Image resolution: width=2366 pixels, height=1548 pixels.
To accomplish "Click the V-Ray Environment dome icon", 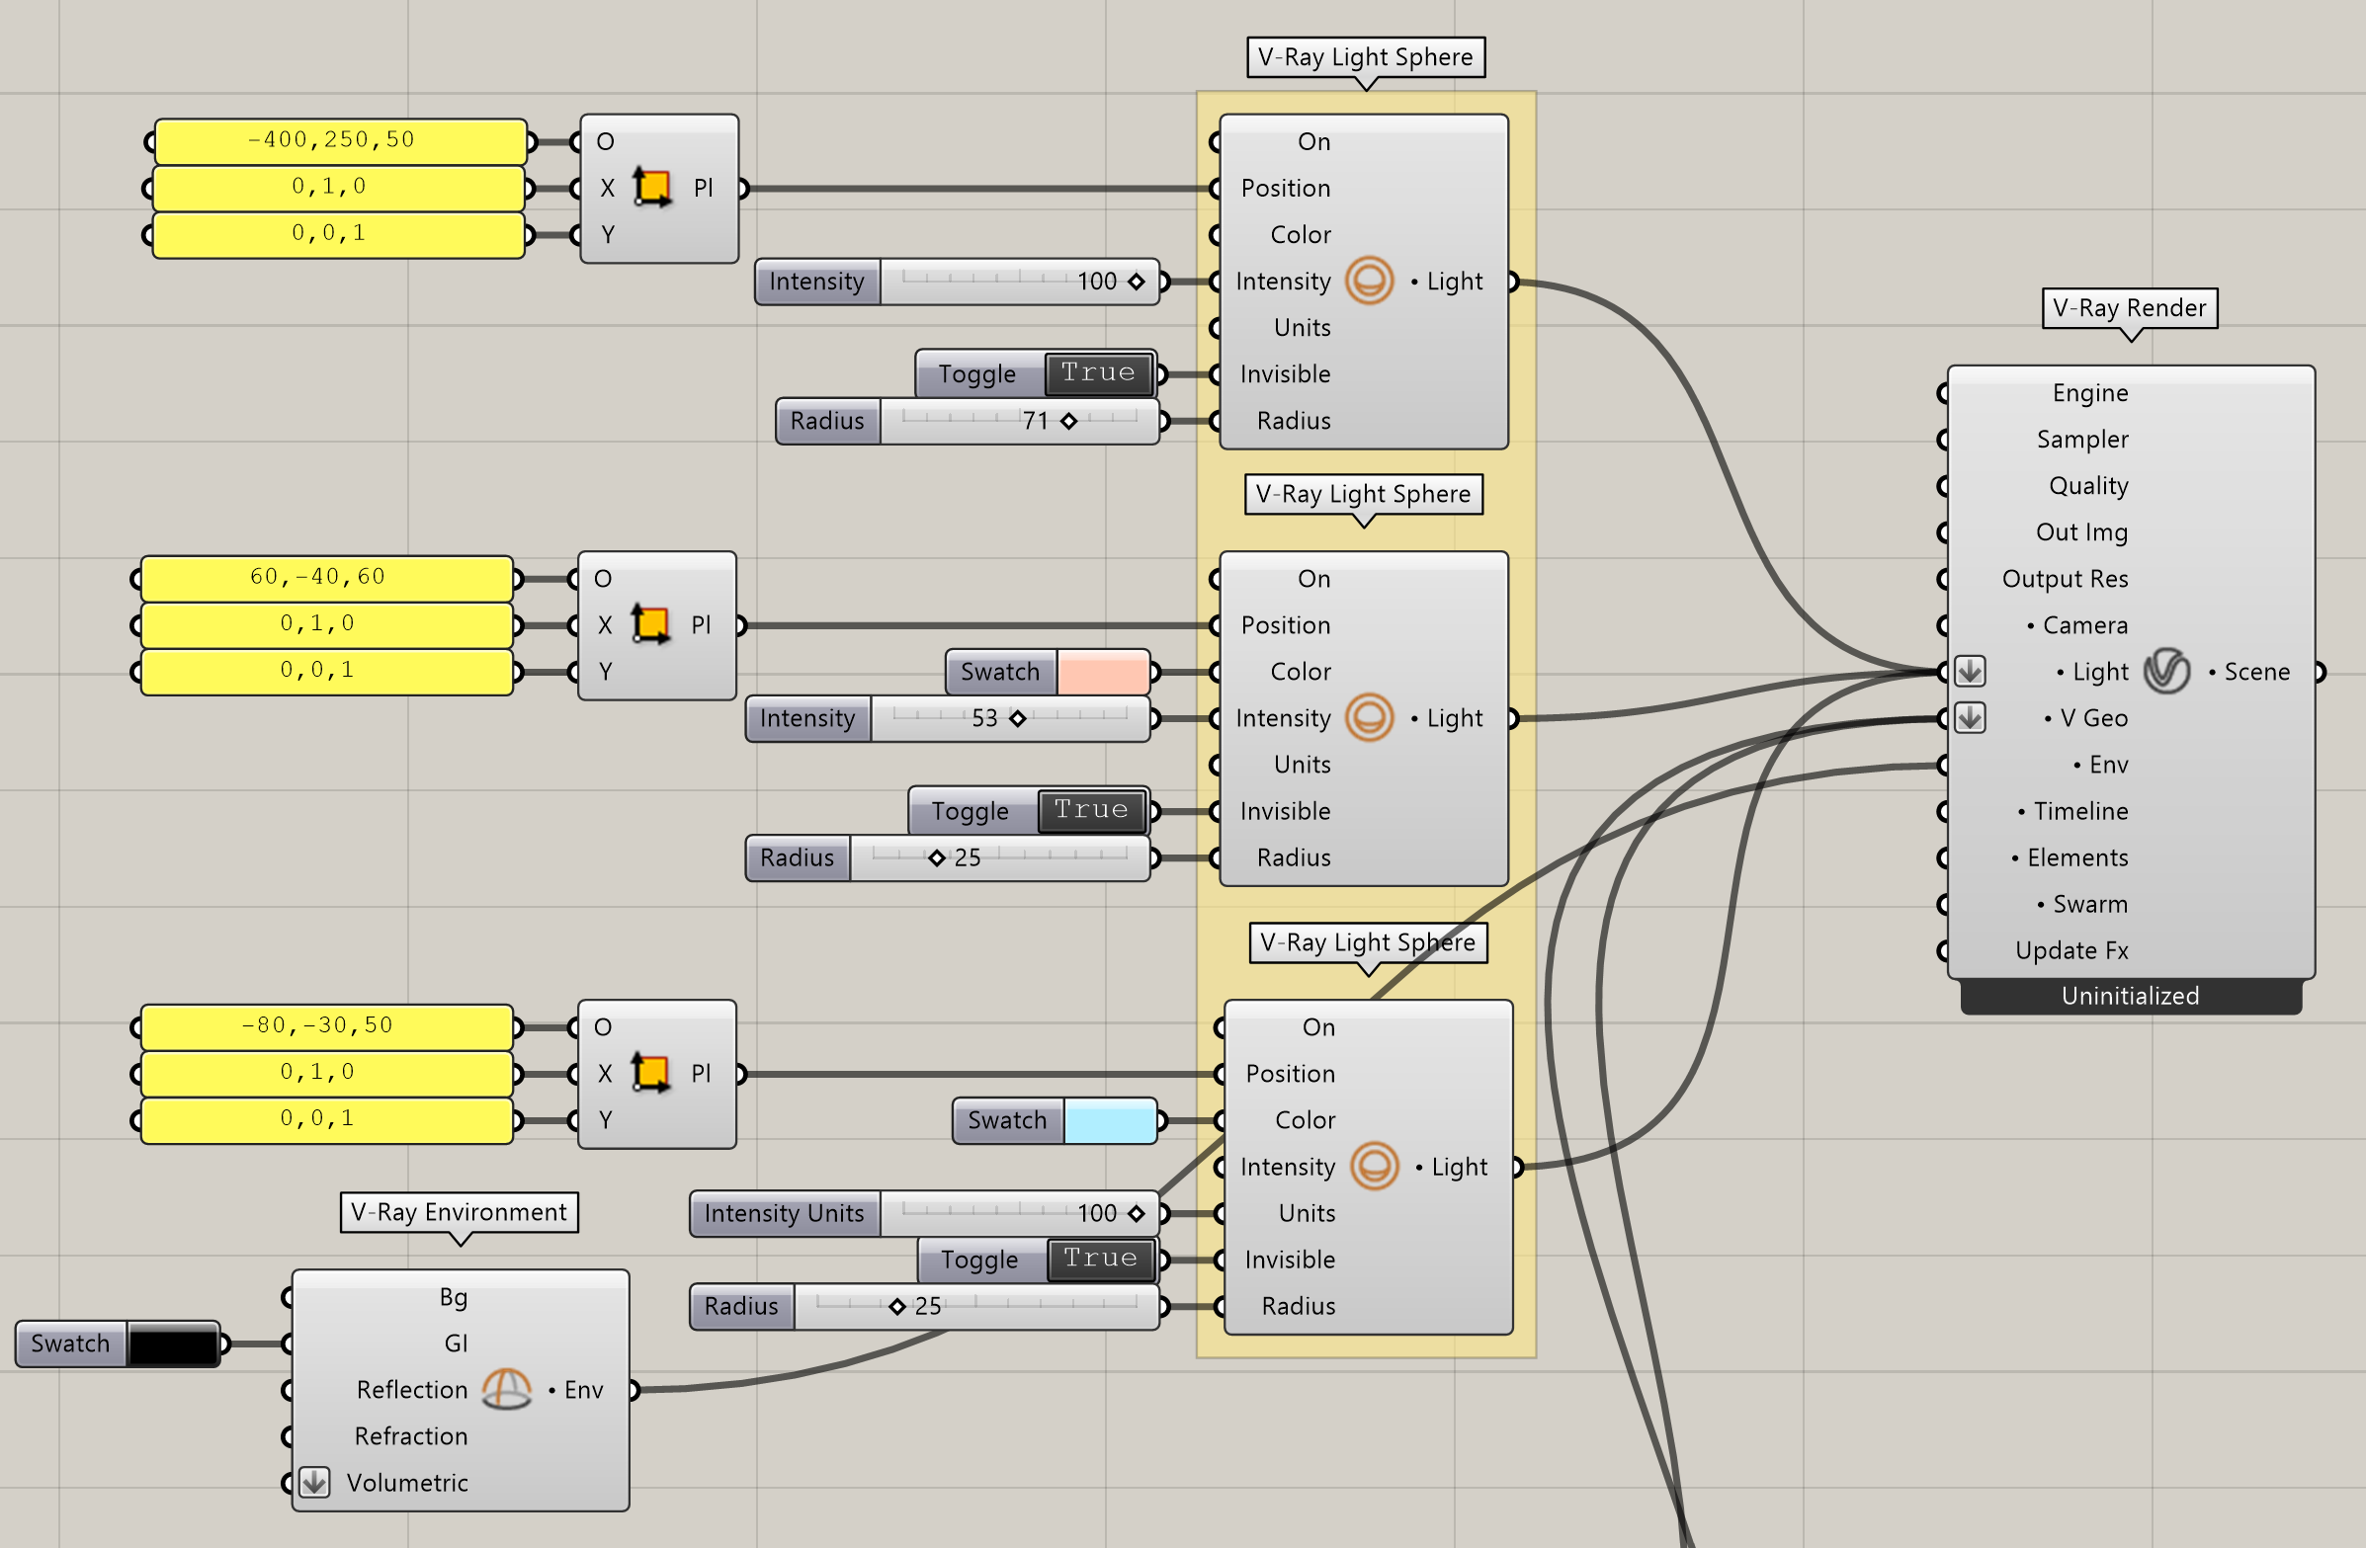I will click(507, 1389).
